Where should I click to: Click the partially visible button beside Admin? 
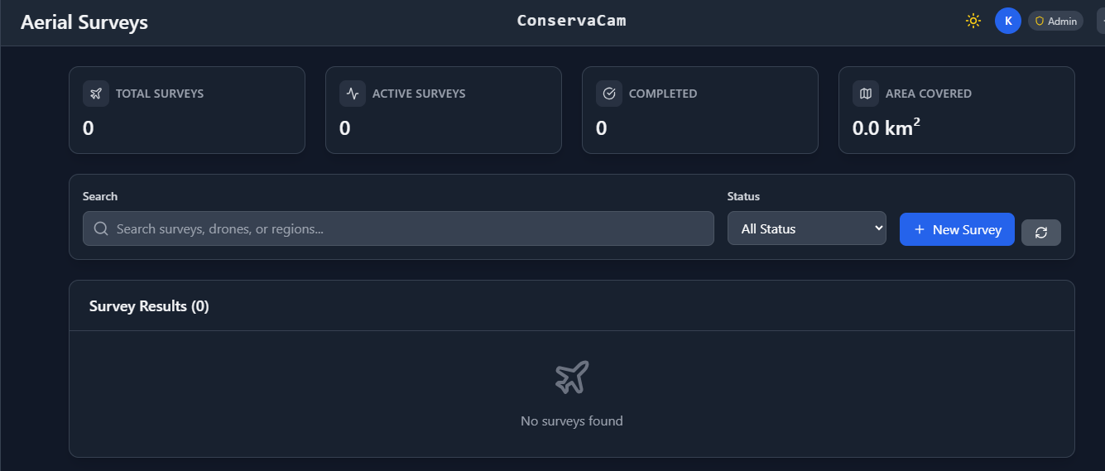pyautogui.click(x=1101, y=22)
